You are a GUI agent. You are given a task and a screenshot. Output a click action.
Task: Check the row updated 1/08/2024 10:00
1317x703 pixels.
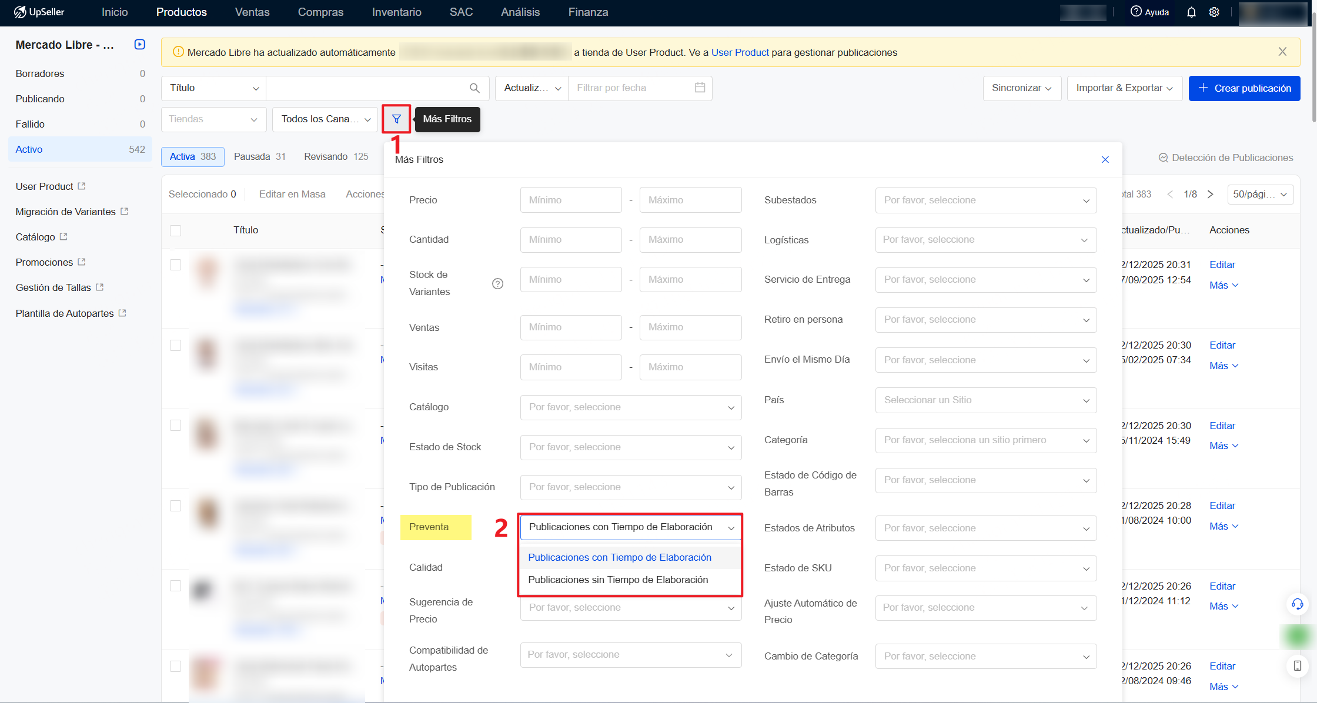click(x=175, y=506)
